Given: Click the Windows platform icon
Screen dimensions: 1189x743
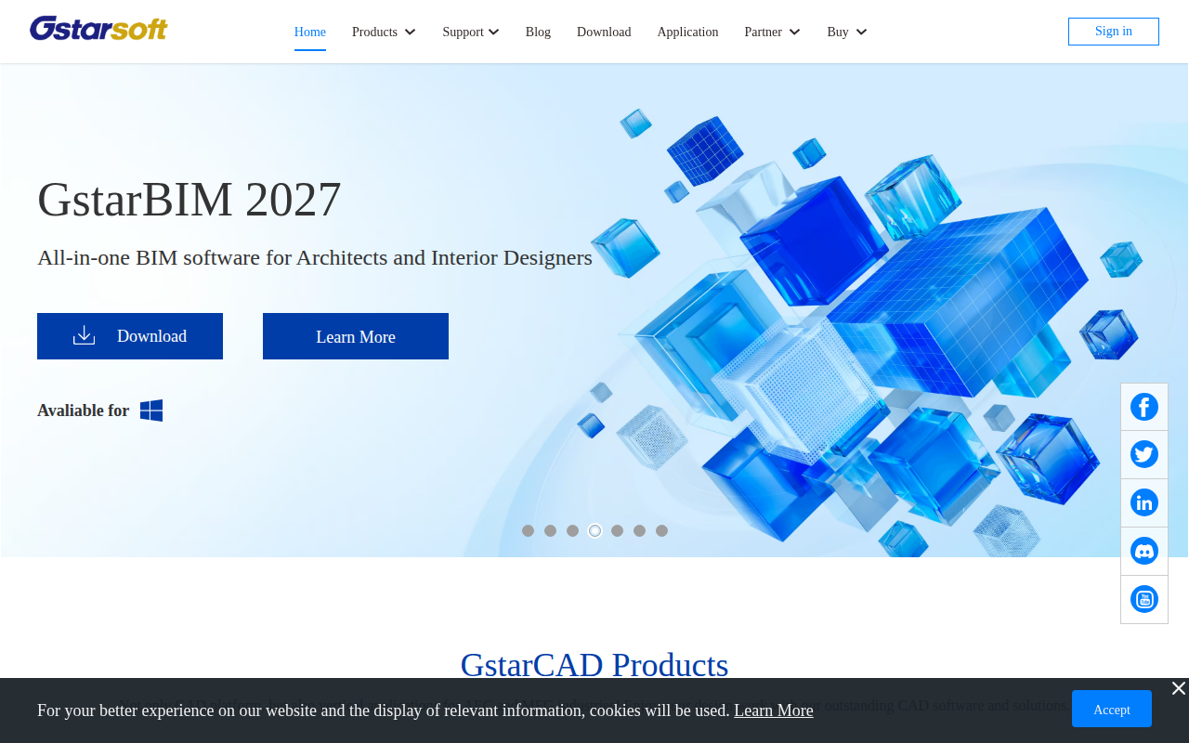Looking at the screenshot, I should click(x=151, y=411).
